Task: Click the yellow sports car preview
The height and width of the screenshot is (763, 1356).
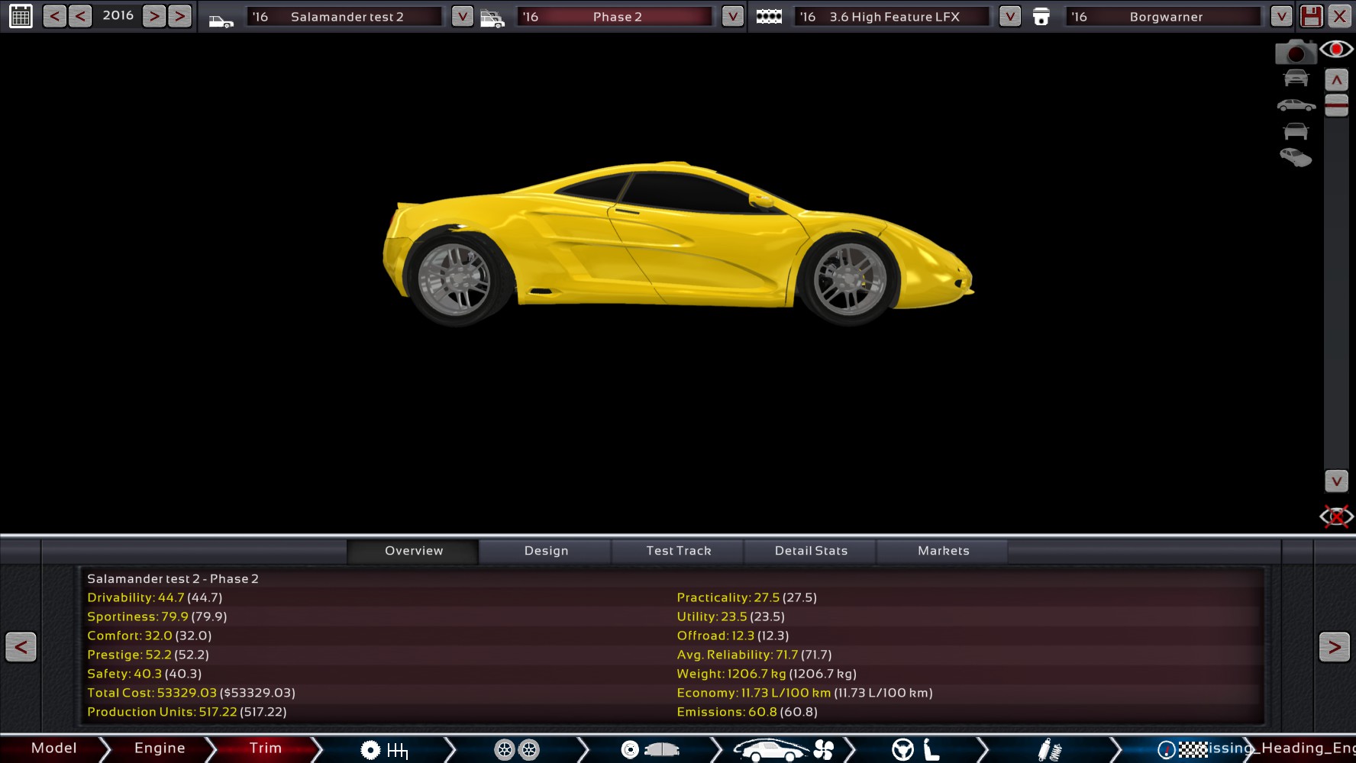Action: [677, 243]
